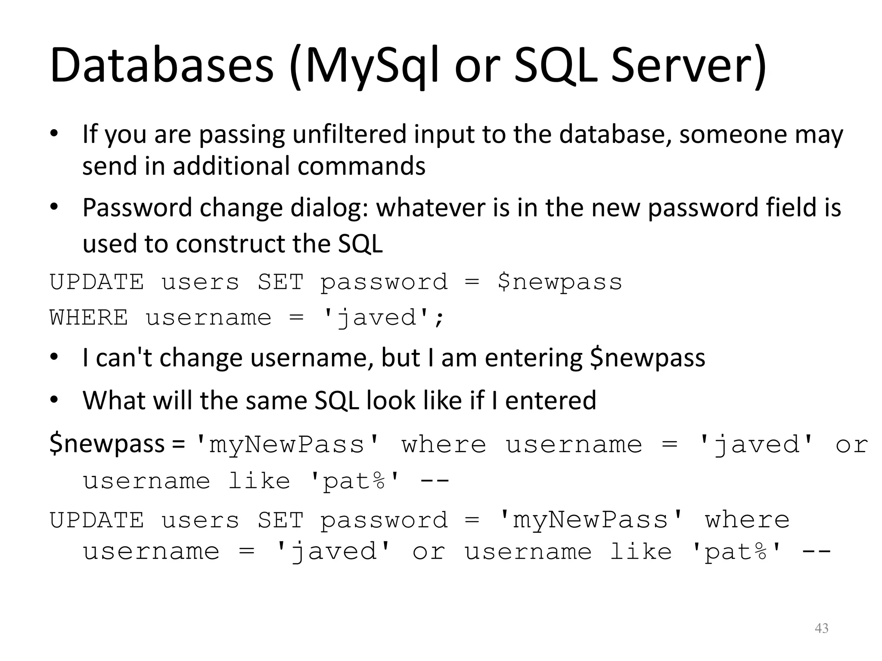Click the code line "WHERE username = 'javed';"
The height and width of the screenshot is (661, 882).
click(x=246, y=318)
